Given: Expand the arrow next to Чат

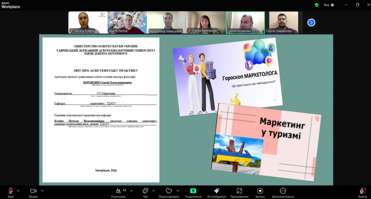Looking at the screenshot, I should (x=153, y=191).
